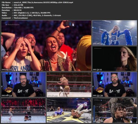Click the Resolution label

pos(6,8)
